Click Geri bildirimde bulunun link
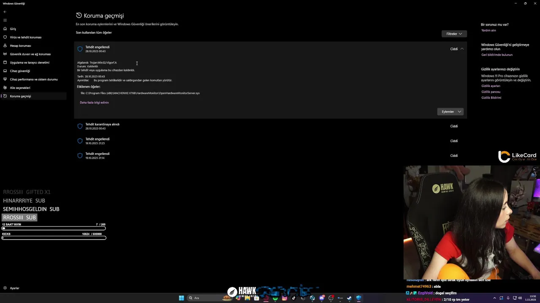Image resolution: width=540 pixels, height=303 pixels. tap(497, 55)
